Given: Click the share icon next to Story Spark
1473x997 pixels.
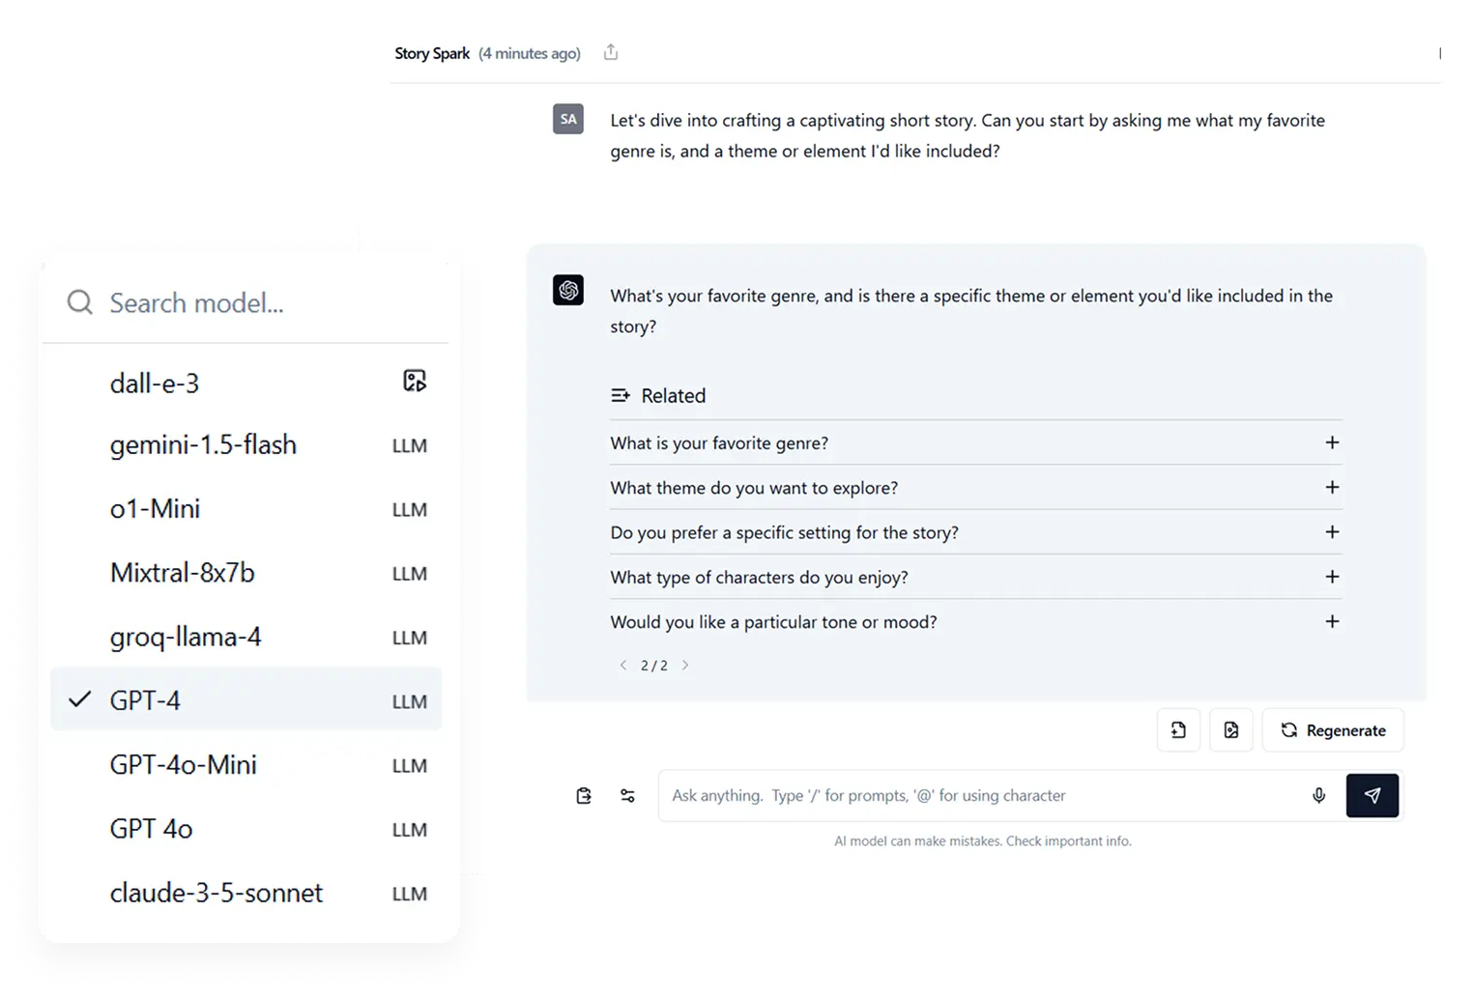Looking at the screenshot, I should tap(610, 52).
